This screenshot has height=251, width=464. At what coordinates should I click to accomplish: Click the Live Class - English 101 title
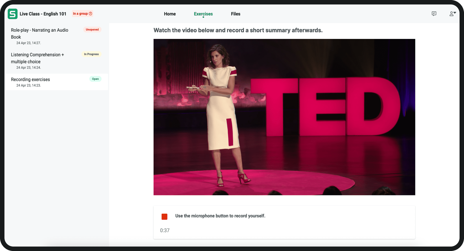pos(43,14)
